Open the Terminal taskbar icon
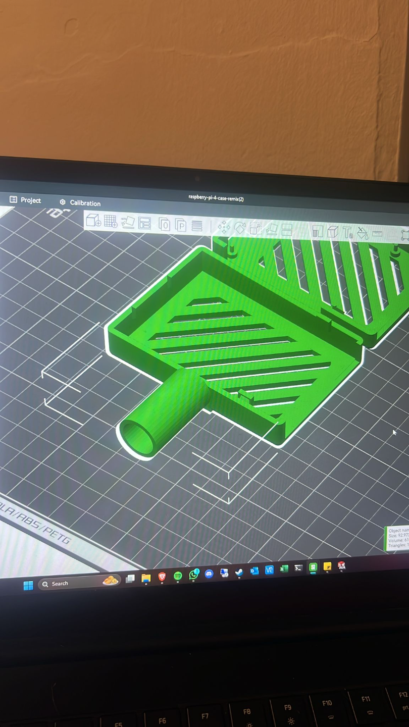The width and height of the screenshot is (409, 727). tap(298, 567)
